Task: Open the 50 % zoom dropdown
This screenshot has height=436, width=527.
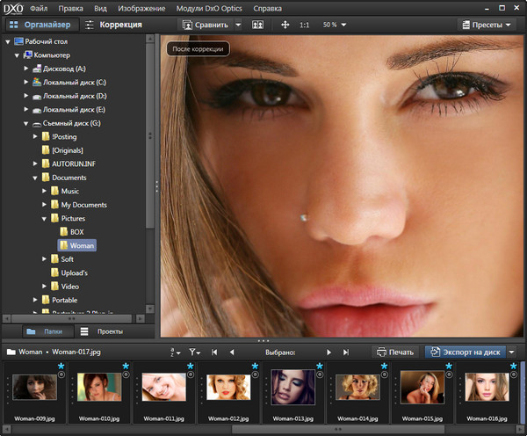Action: click(x=334, y=25)
